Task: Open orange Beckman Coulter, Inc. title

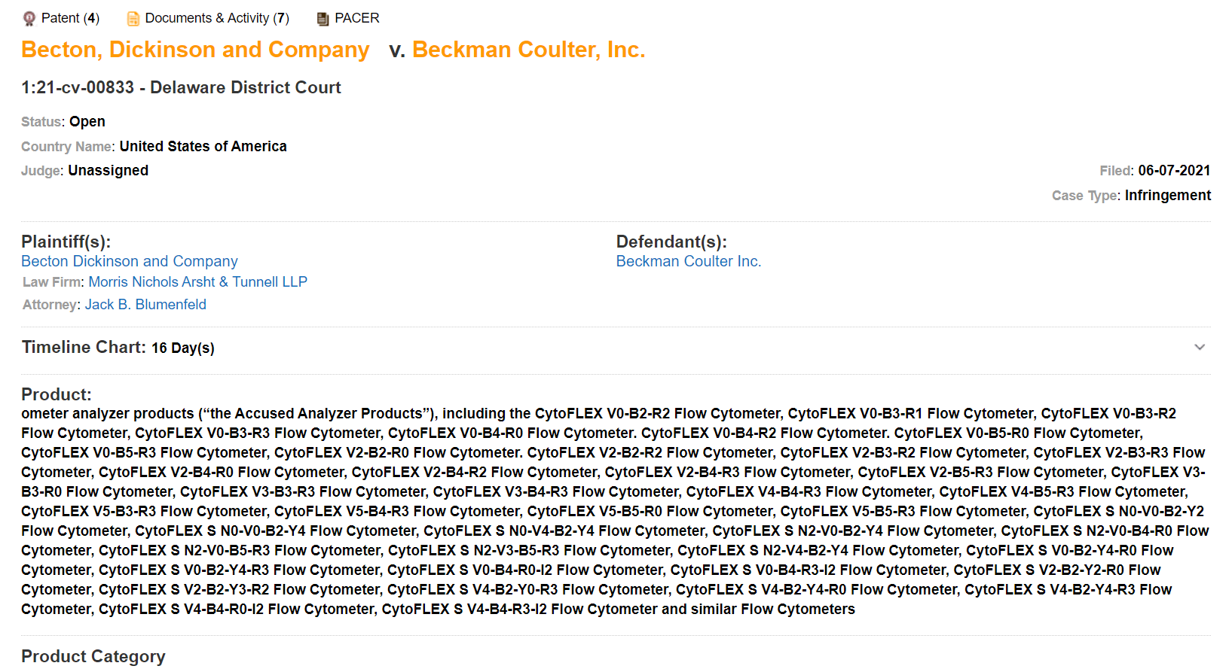Action: click(528, 50)
